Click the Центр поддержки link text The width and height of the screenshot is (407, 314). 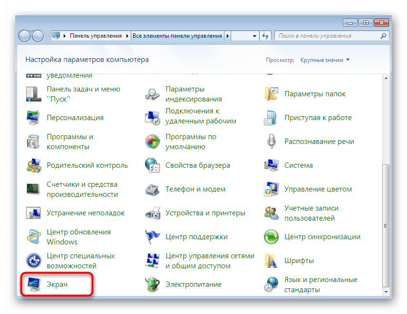coord(196,237)
